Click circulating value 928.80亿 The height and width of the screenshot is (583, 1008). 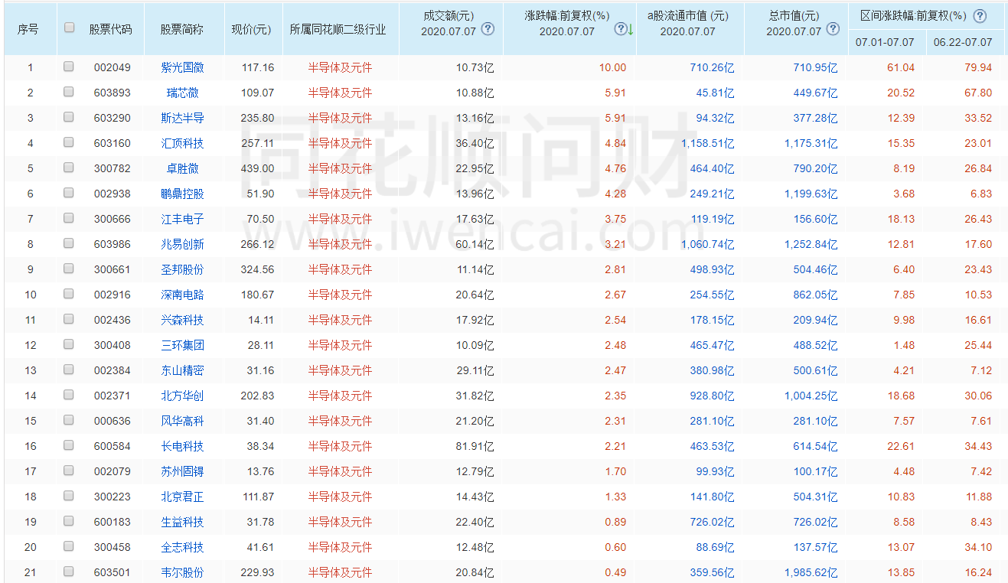713,396
